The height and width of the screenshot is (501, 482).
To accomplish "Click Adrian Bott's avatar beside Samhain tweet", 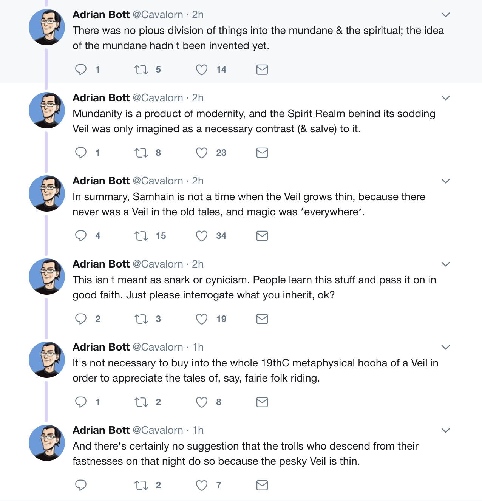I will 47,193.
